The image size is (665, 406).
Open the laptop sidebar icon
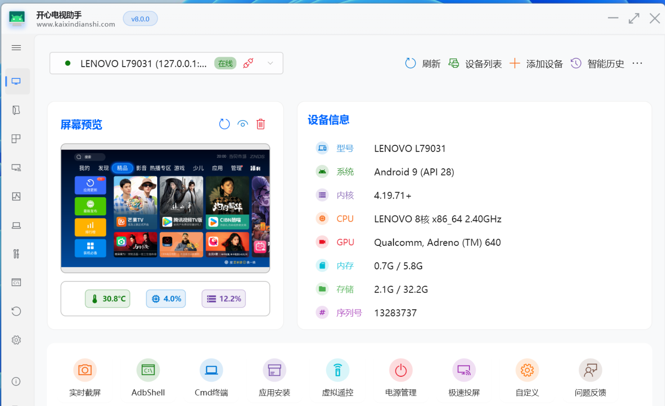click(16, 225)
